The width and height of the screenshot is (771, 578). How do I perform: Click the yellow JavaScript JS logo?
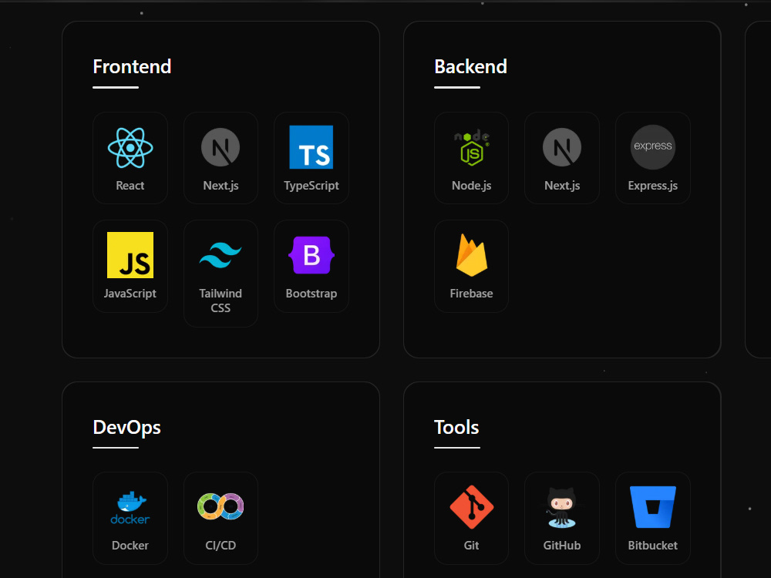pos(130,255)
